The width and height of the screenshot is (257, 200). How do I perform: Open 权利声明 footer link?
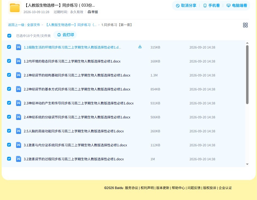click(x=147, y=188)
